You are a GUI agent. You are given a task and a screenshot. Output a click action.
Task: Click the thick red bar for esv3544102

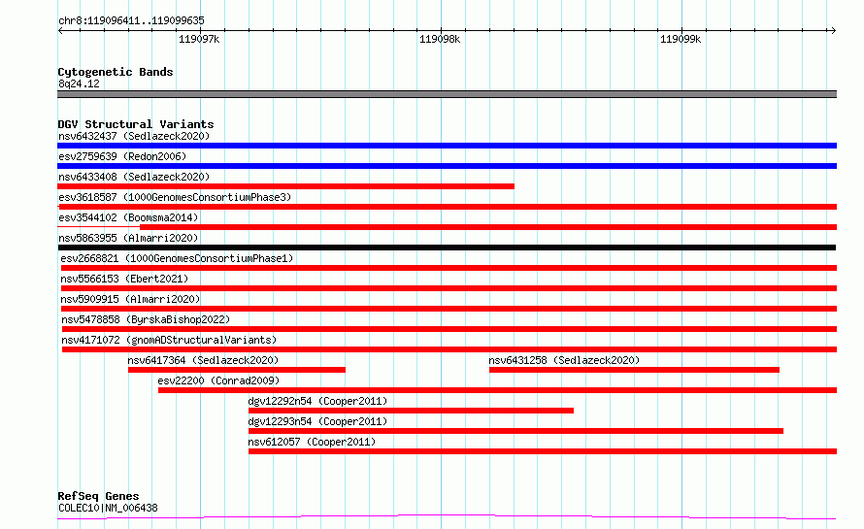click(x=488, y=227)
